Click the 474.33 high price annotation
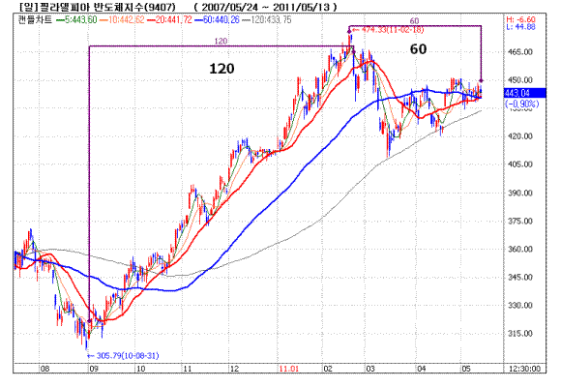The height and width of the screenshot is (388, 561). 387,30
